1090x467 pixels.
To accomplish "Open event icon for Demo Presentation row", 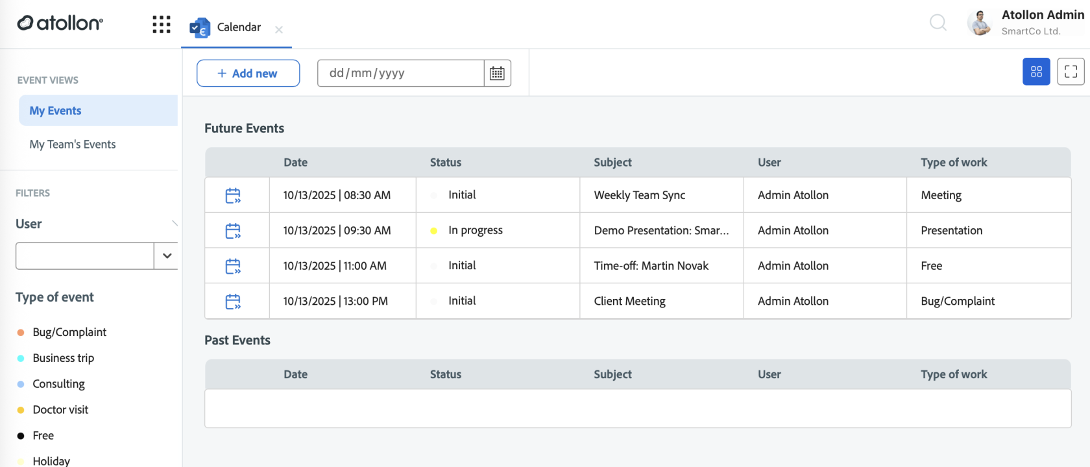I will [x=233, y=231].
